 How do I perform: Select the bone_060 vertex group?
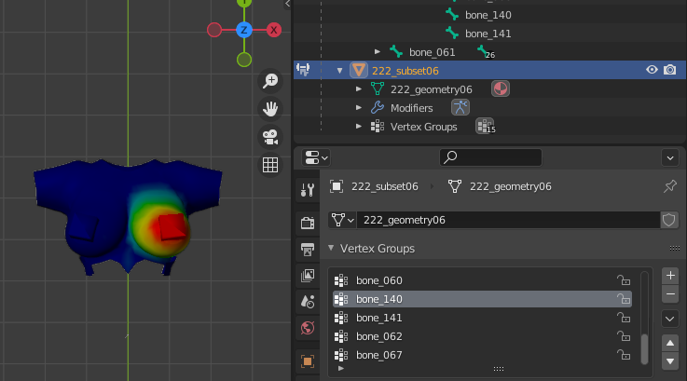point(482,280)
